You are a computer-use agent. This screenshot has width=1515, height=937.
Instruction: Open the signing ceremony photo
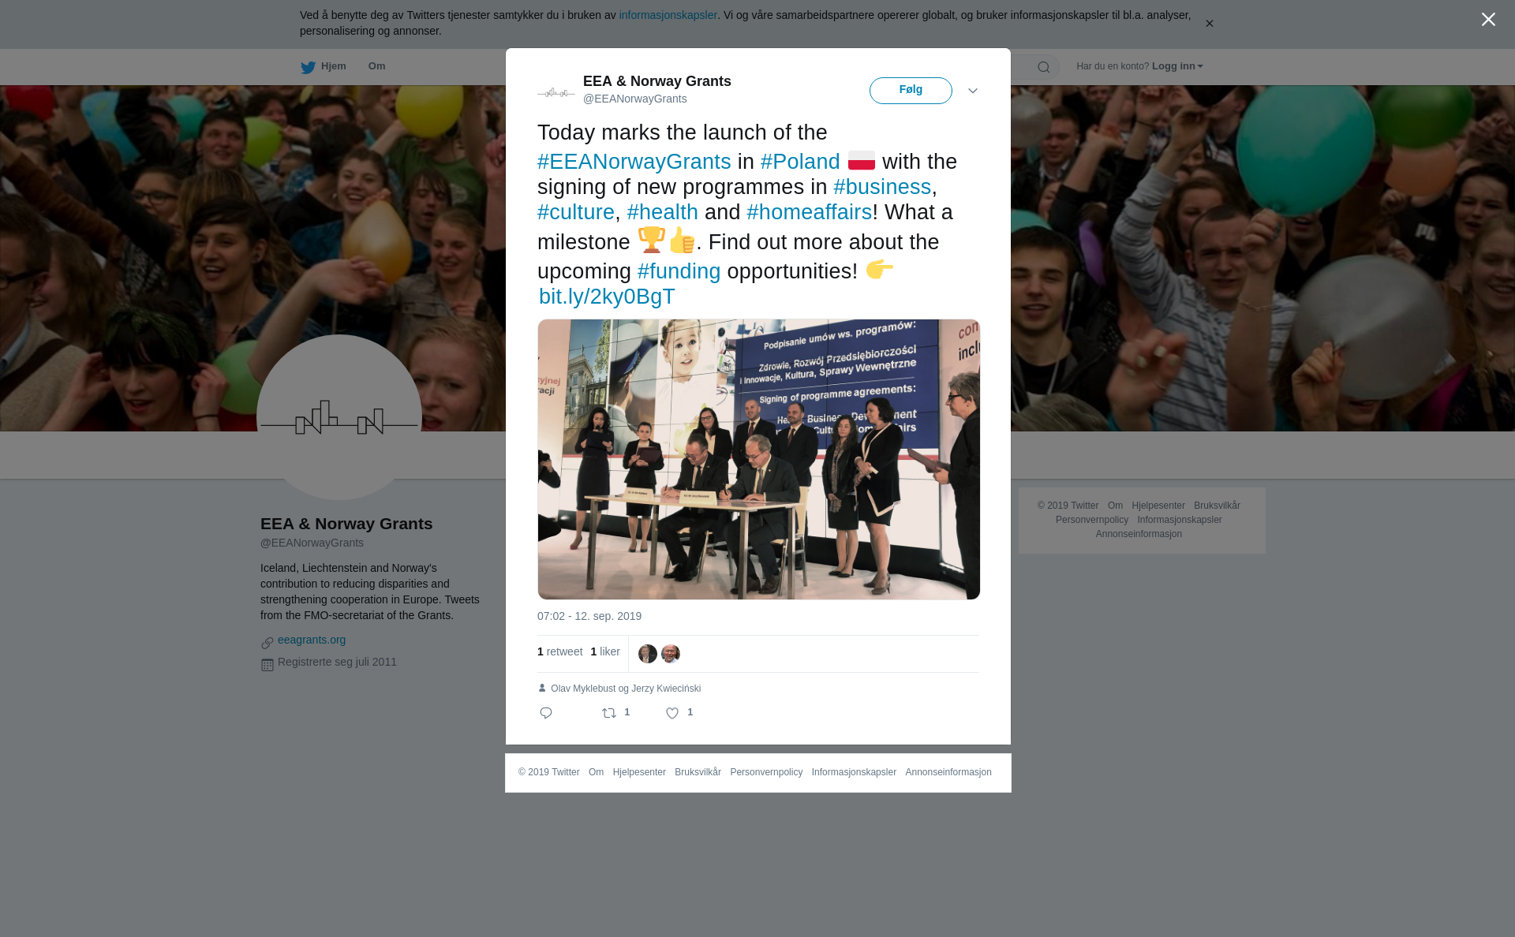759,459
